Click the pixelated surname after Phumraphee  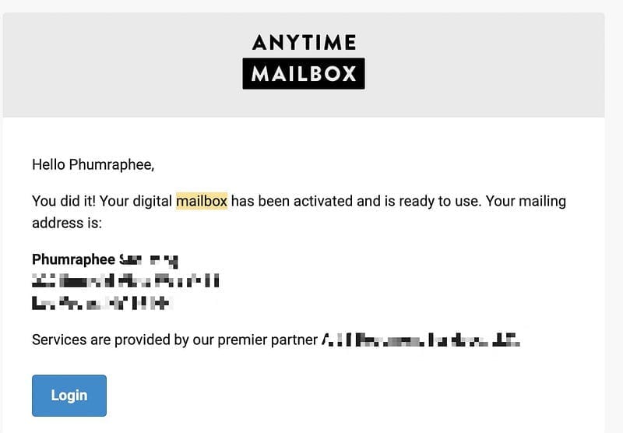149,260
